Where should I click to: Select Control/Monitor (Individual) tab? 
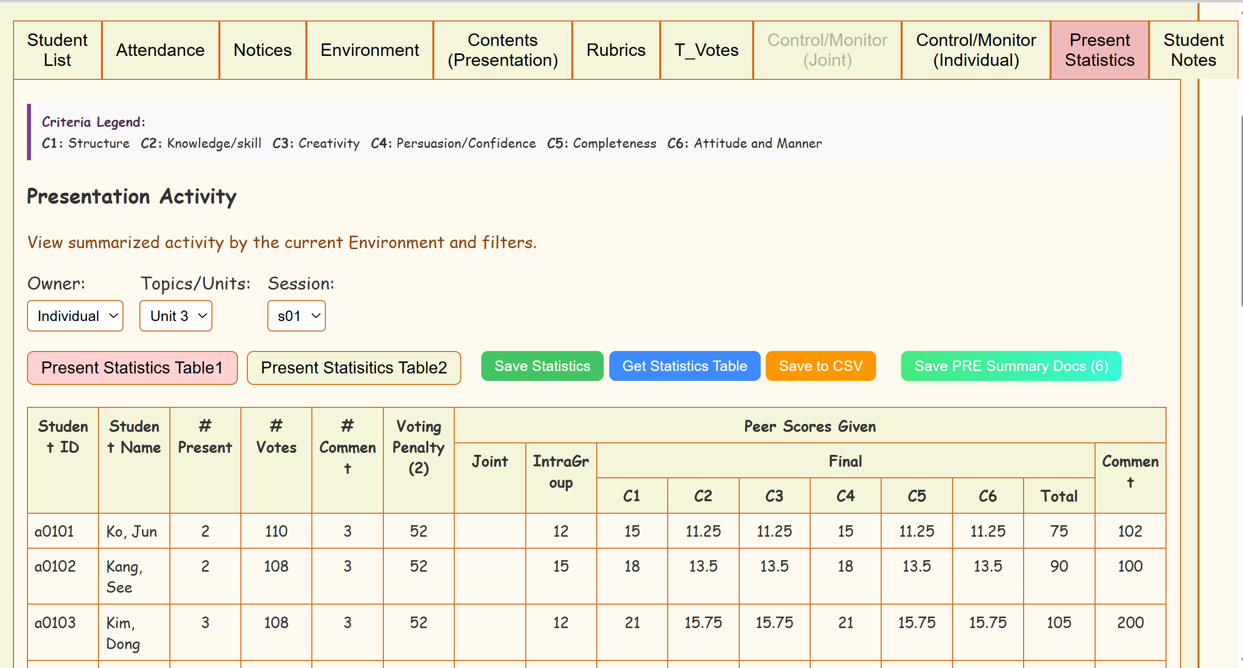[x=976, y=50]
